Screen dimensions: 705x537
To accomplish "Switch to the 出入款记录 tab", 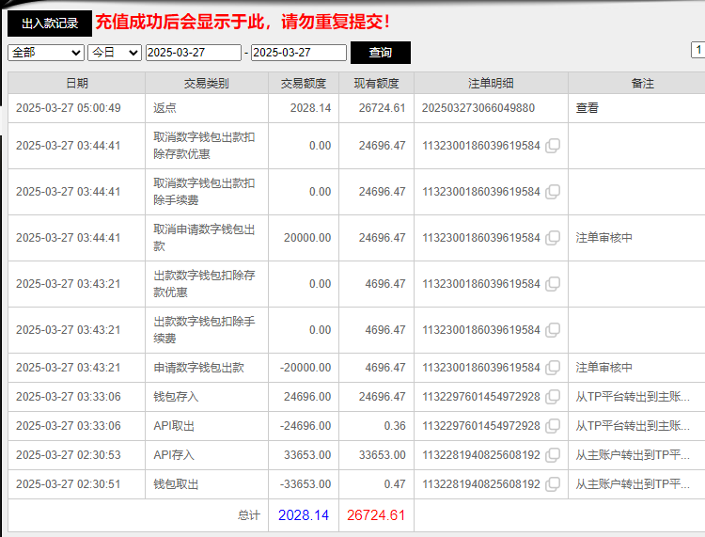I will click(49, 24).
